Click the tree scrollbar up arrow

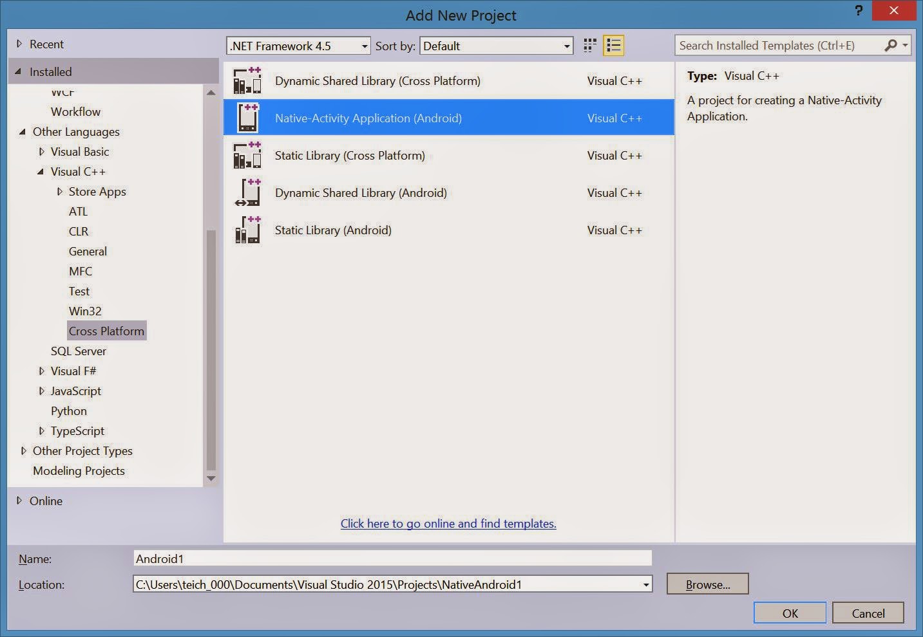(x=211, y=93)
